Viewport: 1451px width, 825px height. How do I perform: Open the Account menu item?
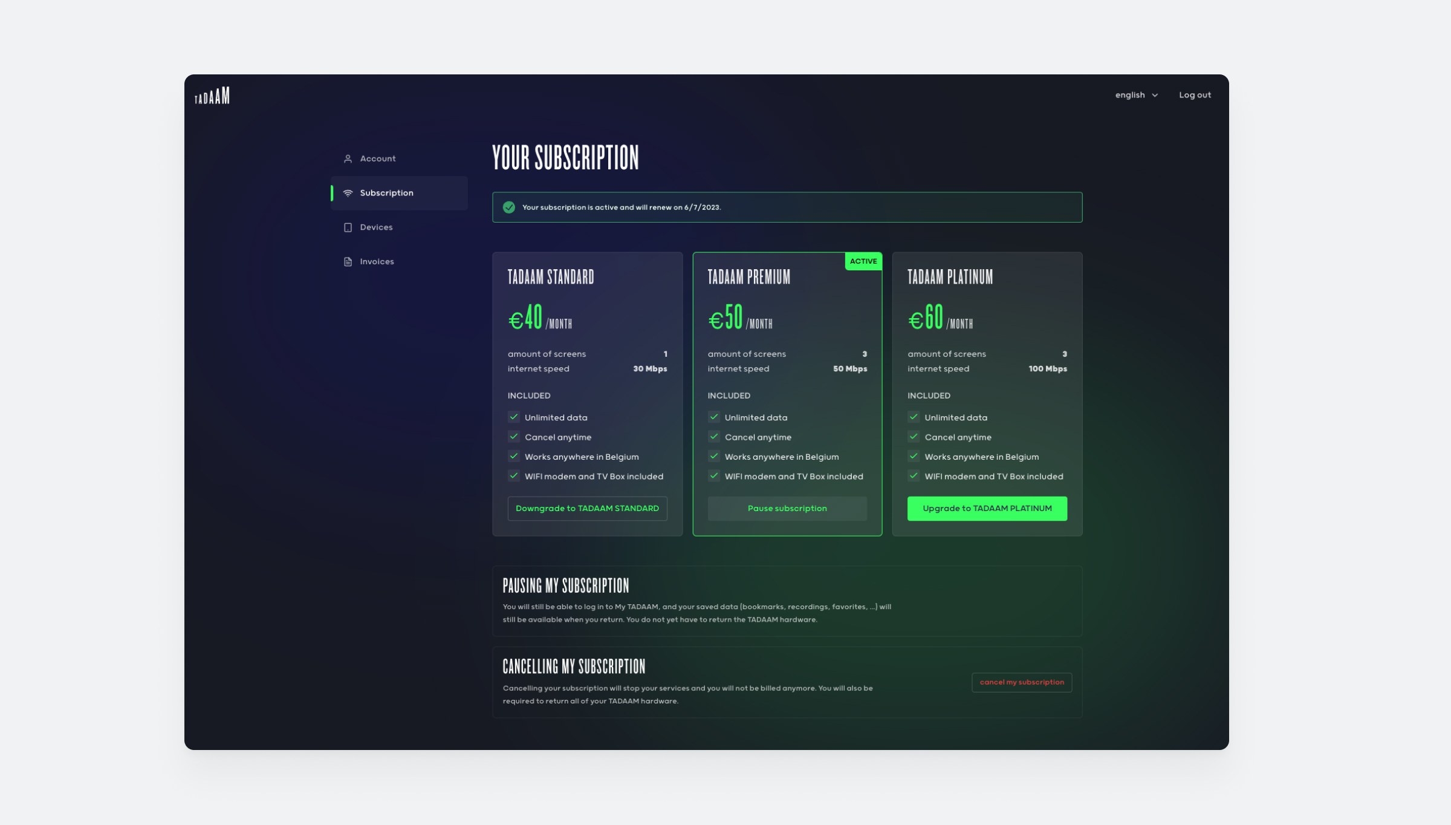tap(399, 158)
